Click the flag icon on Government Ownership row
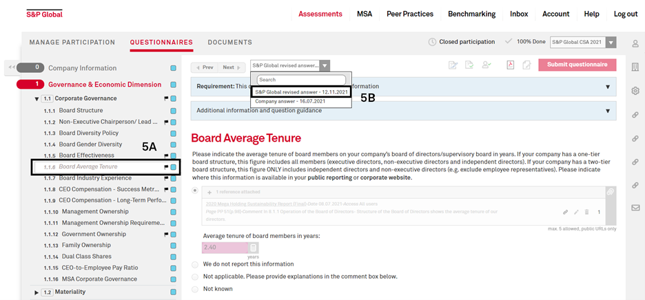Image resolution: width=645 pixels, height=300 pixels. tap(166, 234)
